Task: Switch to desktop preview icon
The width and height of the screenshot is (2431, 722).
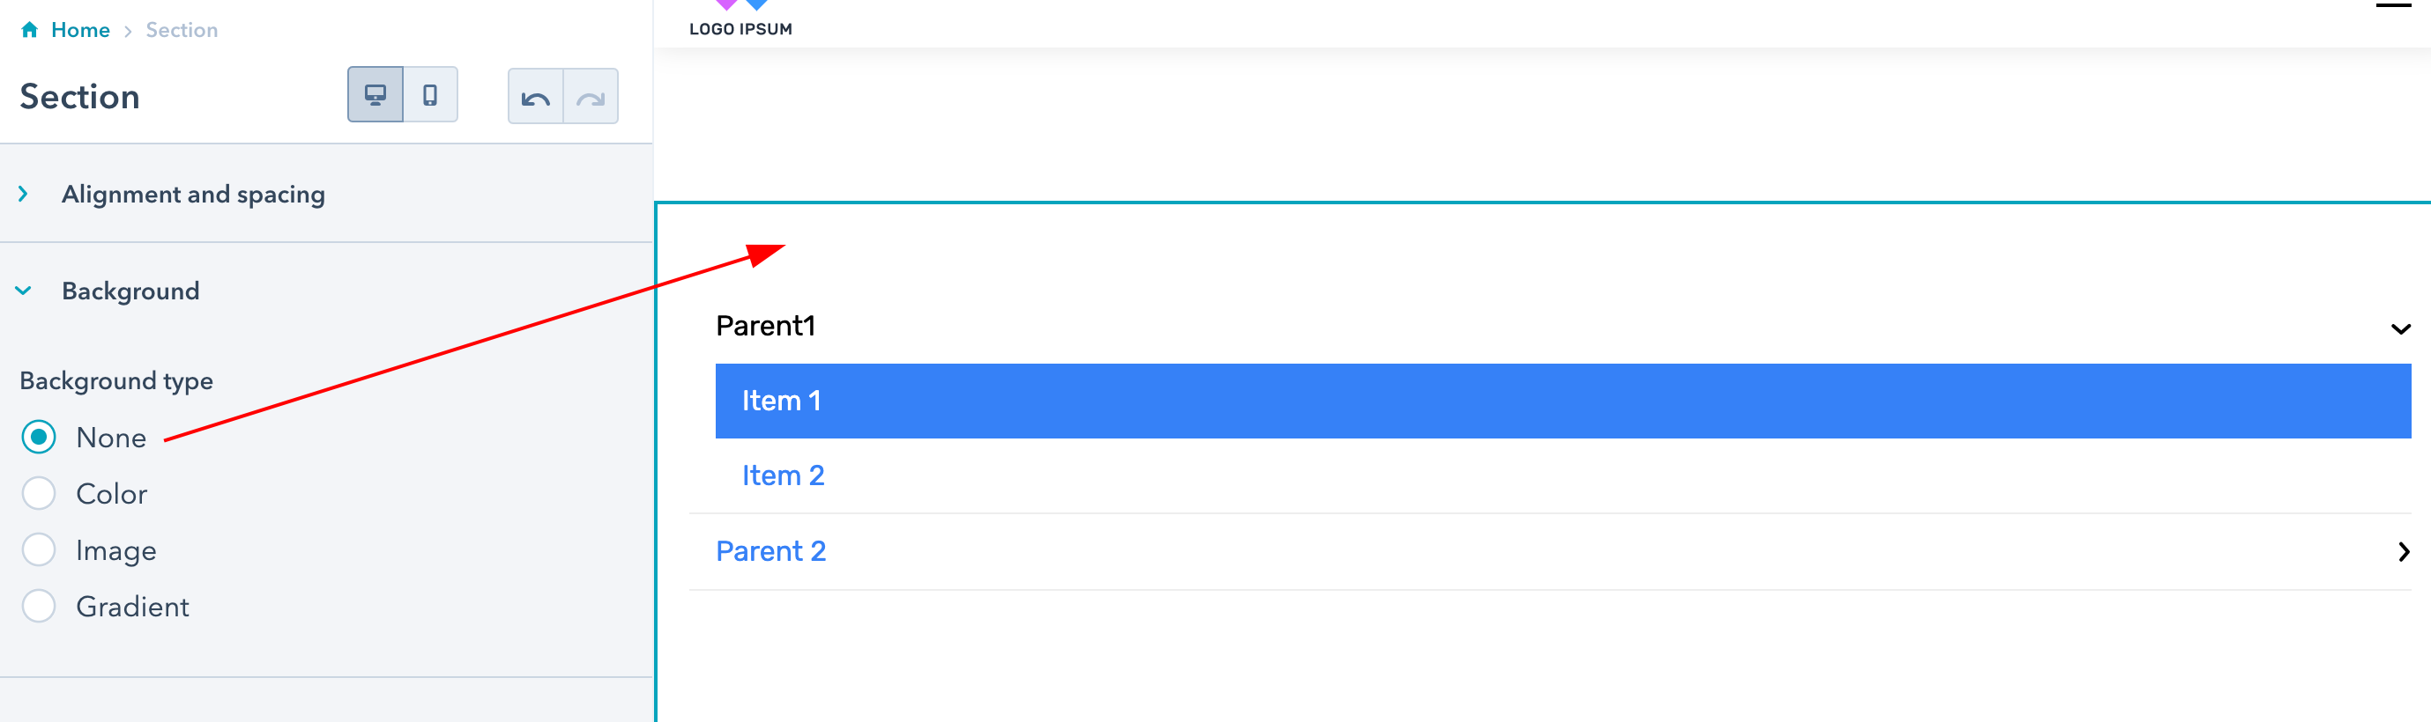Action: tap(375, 94)
